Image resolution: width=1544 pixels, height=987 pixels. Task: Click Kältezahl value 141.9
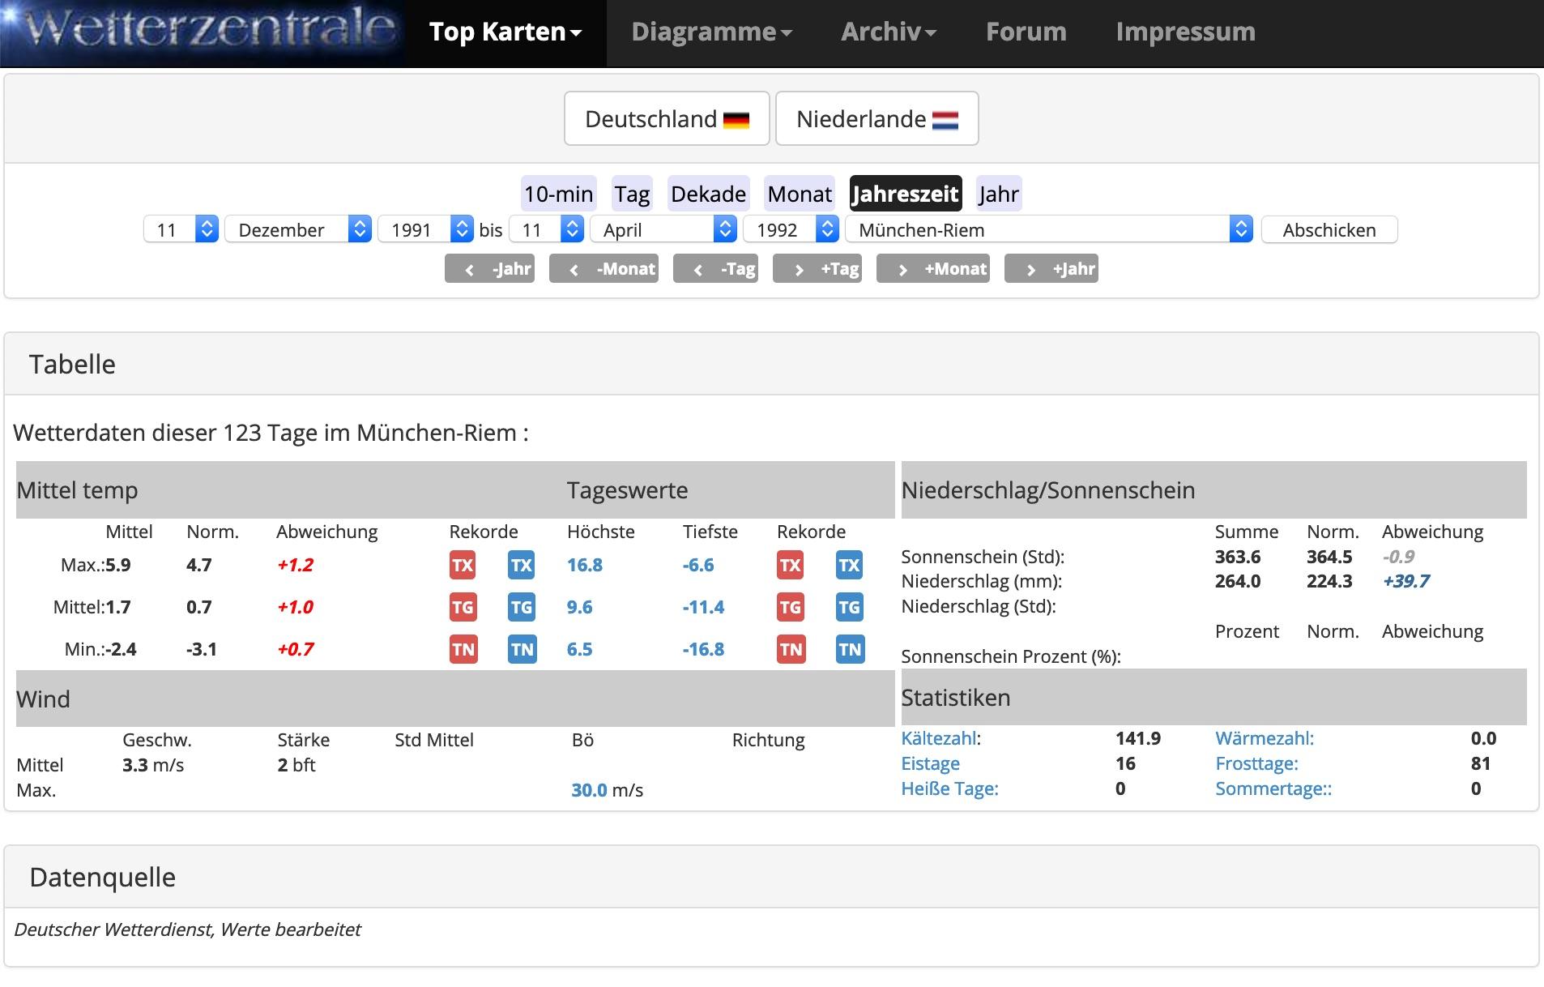click(1138, 738)
